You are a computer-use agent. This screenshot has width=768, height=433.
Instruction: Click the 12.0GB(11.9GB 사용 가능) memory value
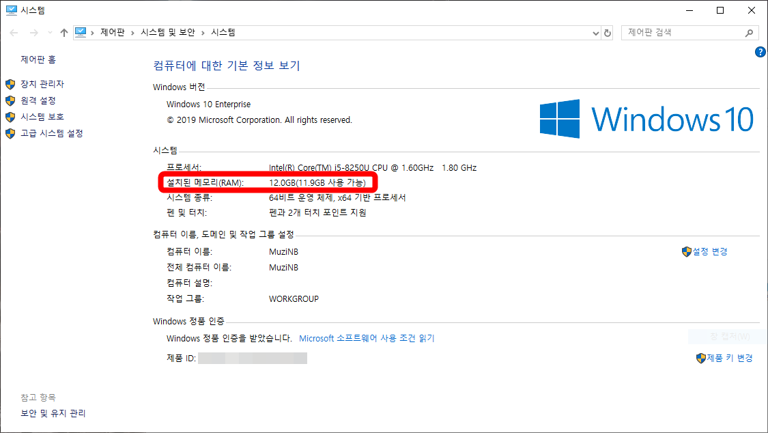pyautogui.click(x=317, y=183)
